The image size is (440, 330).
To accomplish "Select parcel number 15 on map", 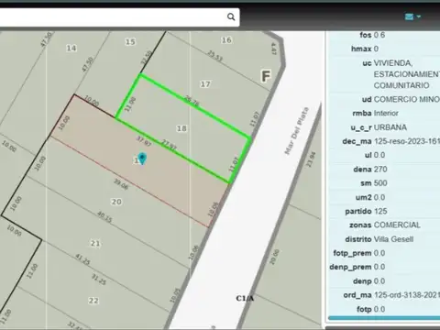I will coord(130,42).
